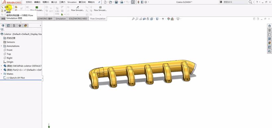Click the Save icon

point(116,2)
